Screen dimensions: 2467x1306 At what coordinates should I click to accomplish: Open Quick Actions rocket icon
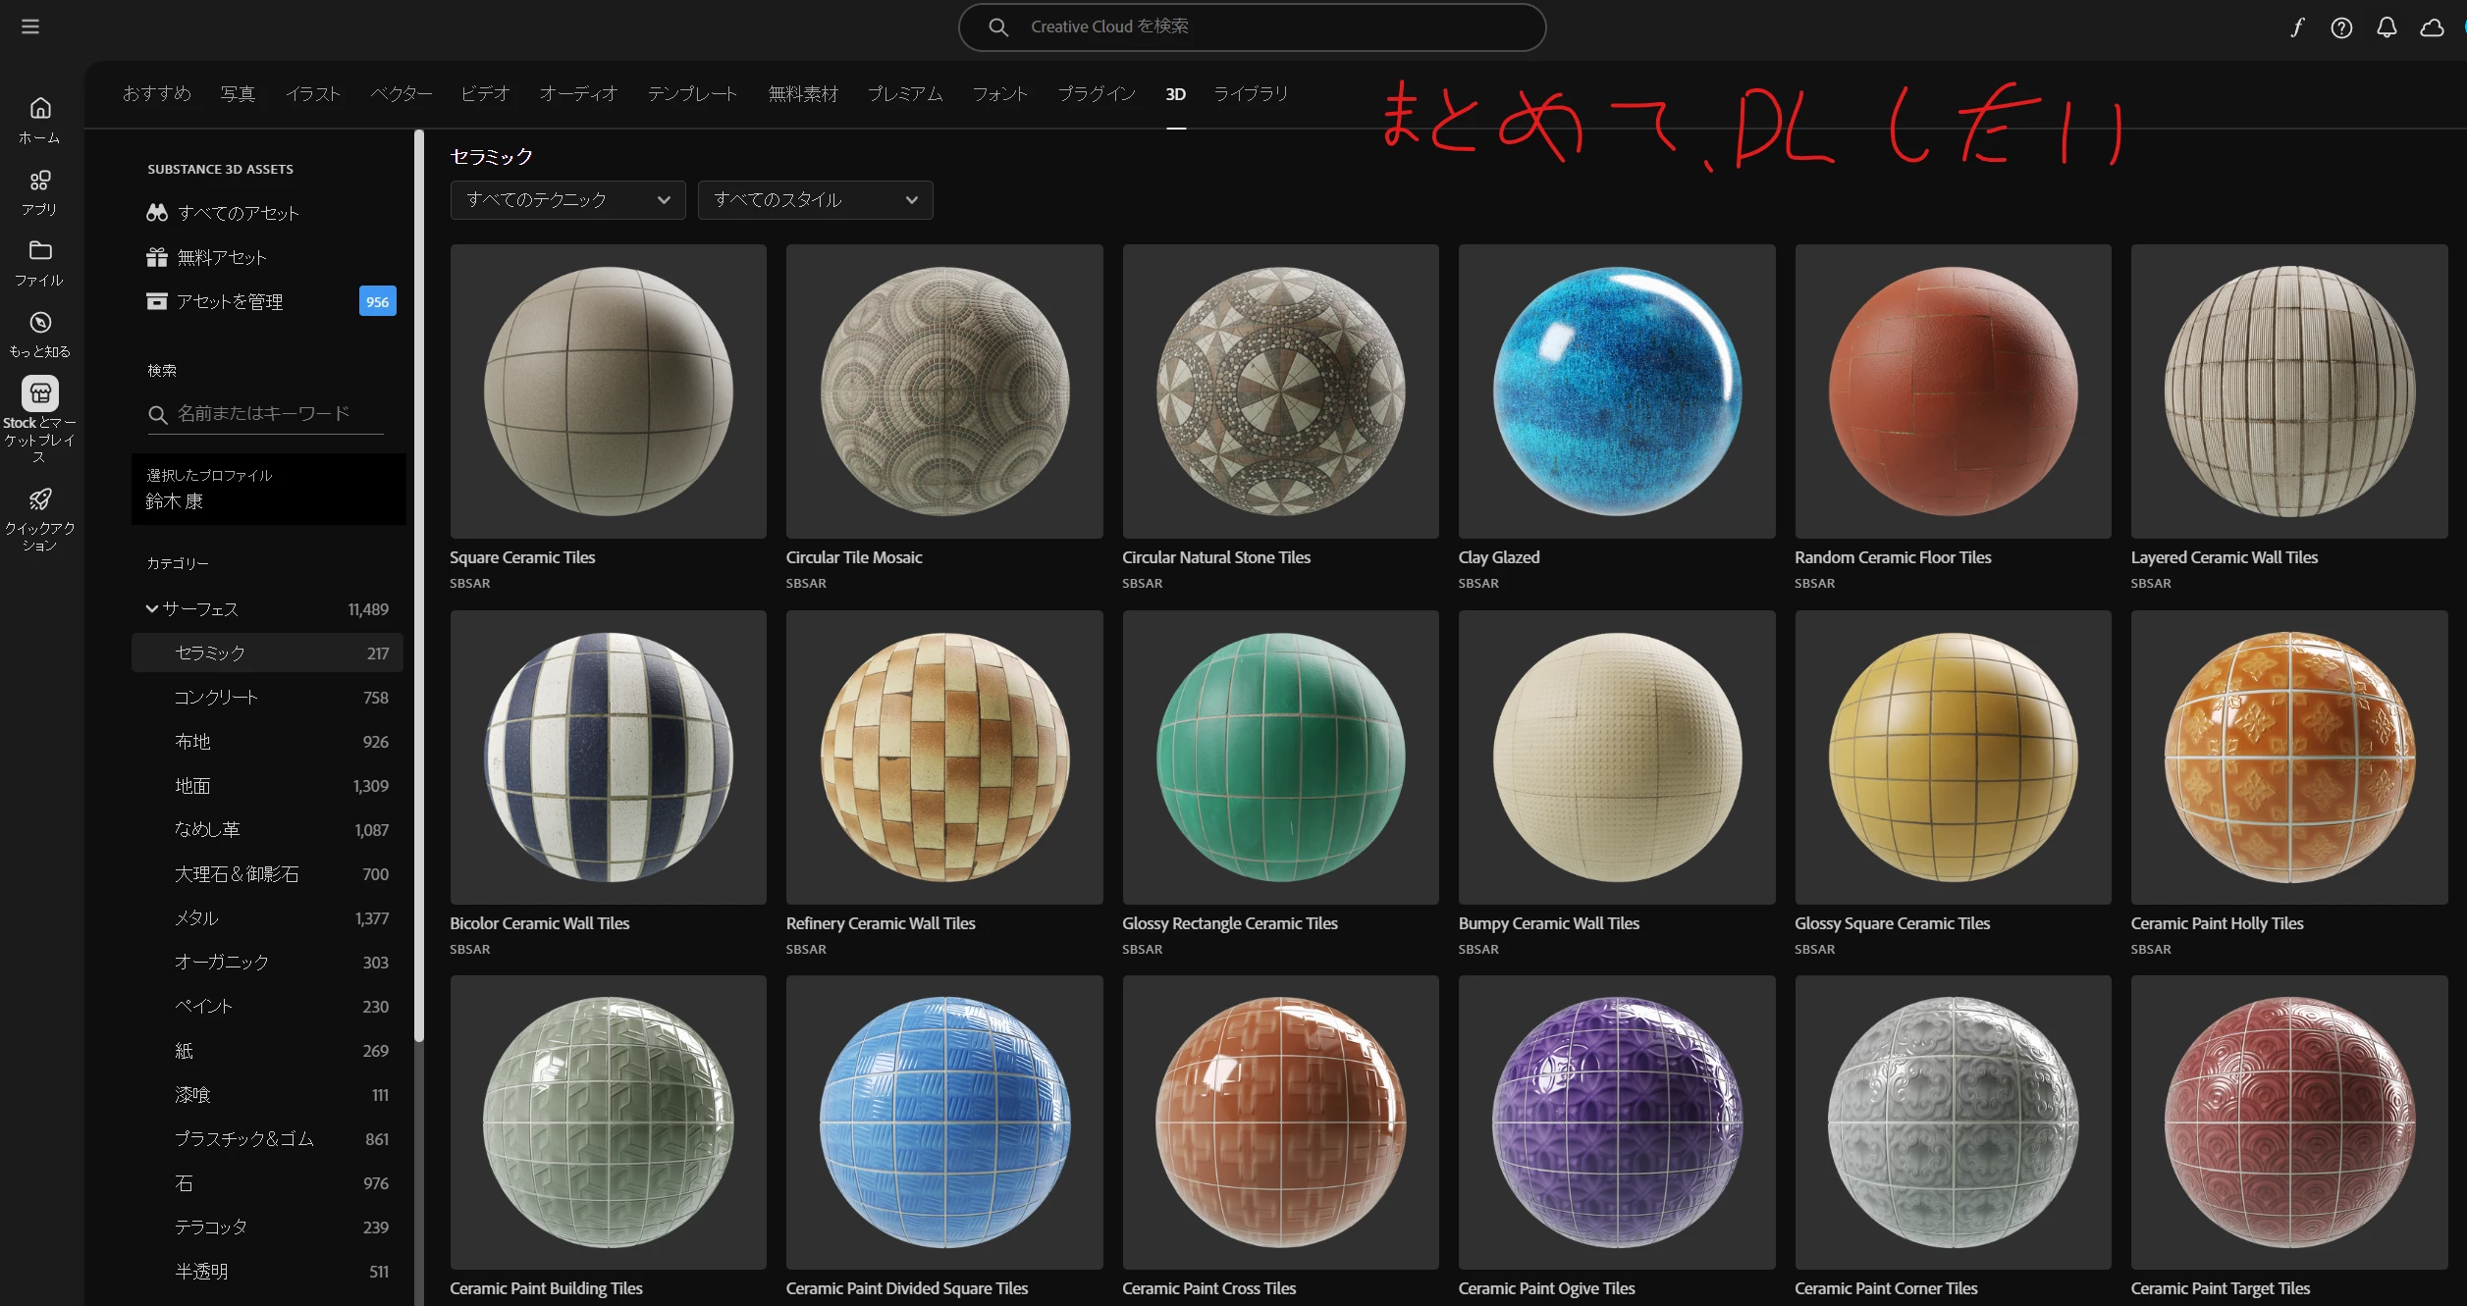[40, 499]
